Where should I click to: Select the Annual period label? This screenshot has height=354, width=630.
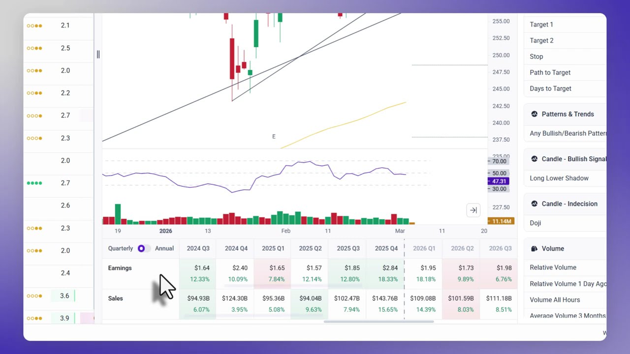(x=164, y=248)
